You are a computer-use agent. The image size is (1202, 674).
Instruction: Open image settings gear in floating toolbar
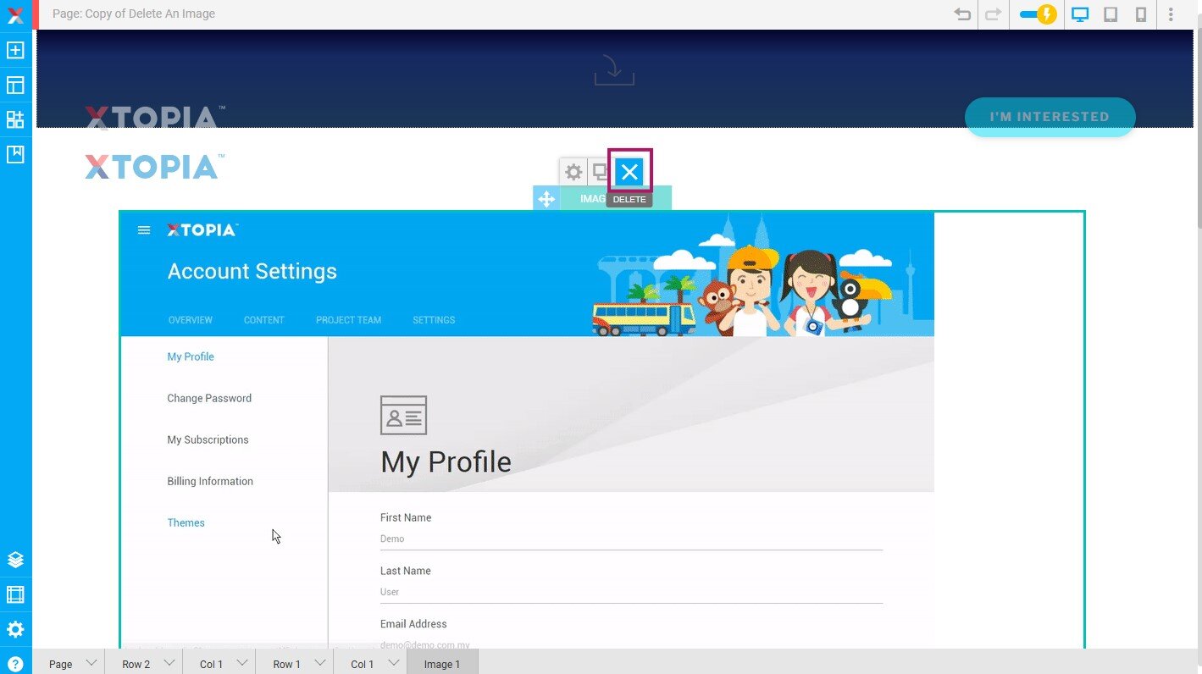coord(573,173)
